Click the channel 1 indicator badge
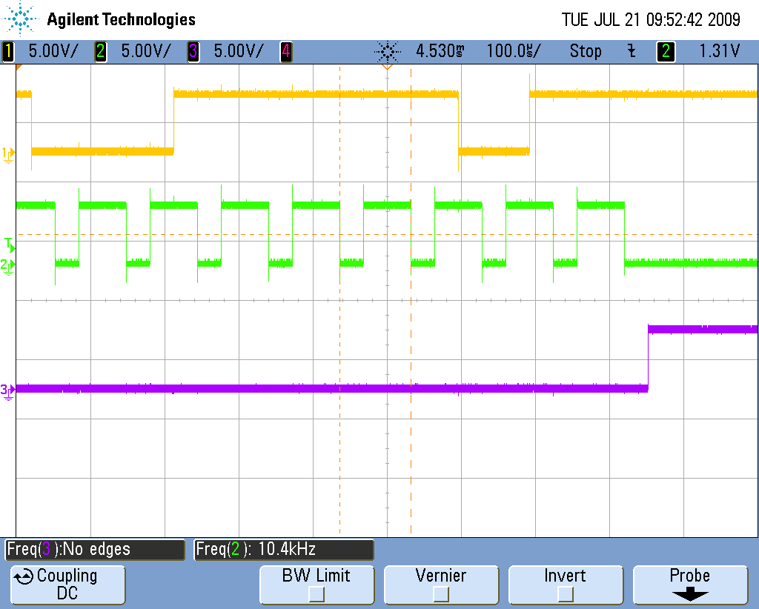This screenshot has width=759, height=609. point(8,52)
